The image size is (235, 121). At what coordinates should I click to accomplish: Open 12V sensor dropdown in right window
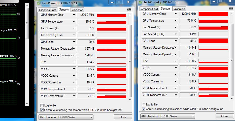click(176, 61)
